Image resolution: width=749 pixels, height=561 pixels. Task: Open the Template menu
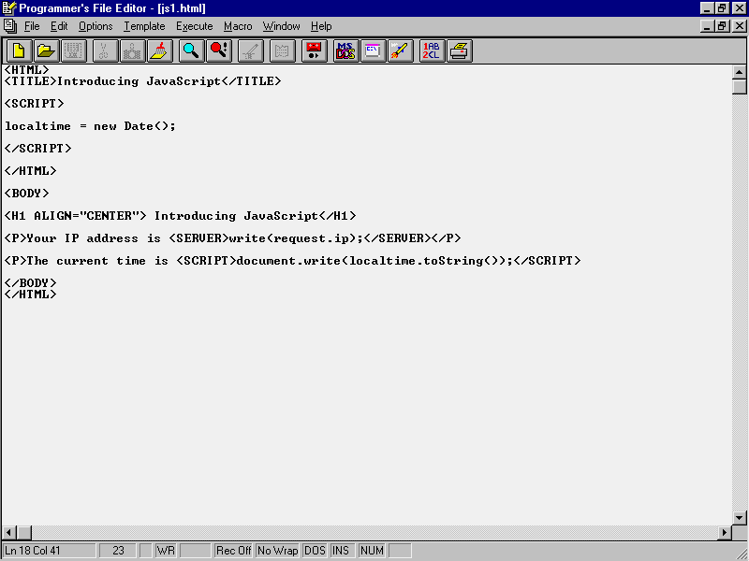144,26
